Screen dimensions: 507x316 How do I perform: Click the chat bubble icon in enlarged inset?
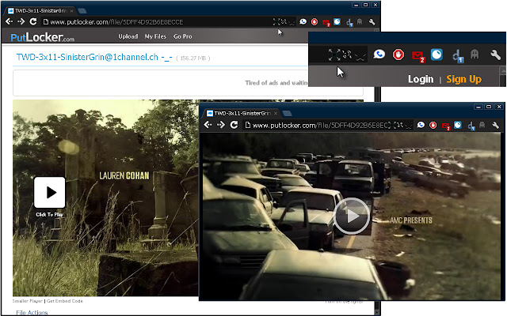[x=379, y=55]
